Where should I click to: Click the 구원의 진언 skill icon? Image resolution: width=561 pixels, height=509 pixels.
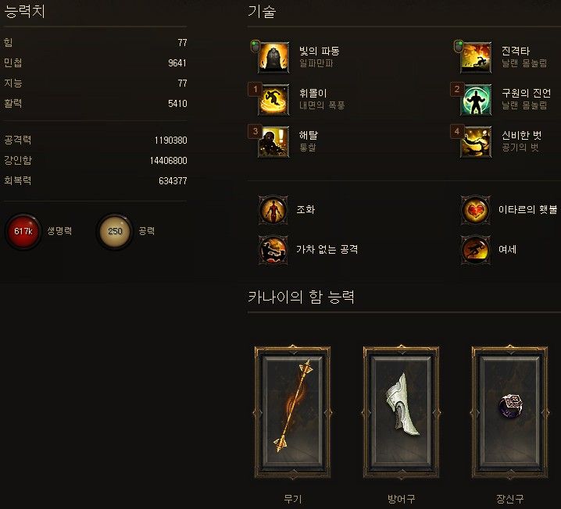click(476, 100)
